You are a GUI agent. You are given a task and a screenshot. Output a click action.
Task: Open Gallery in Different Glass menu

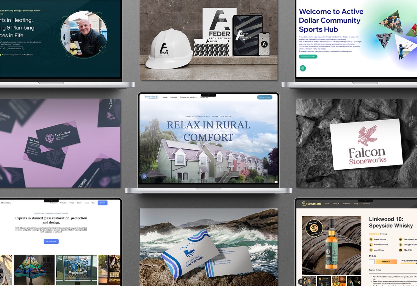(x=79, y=203)
